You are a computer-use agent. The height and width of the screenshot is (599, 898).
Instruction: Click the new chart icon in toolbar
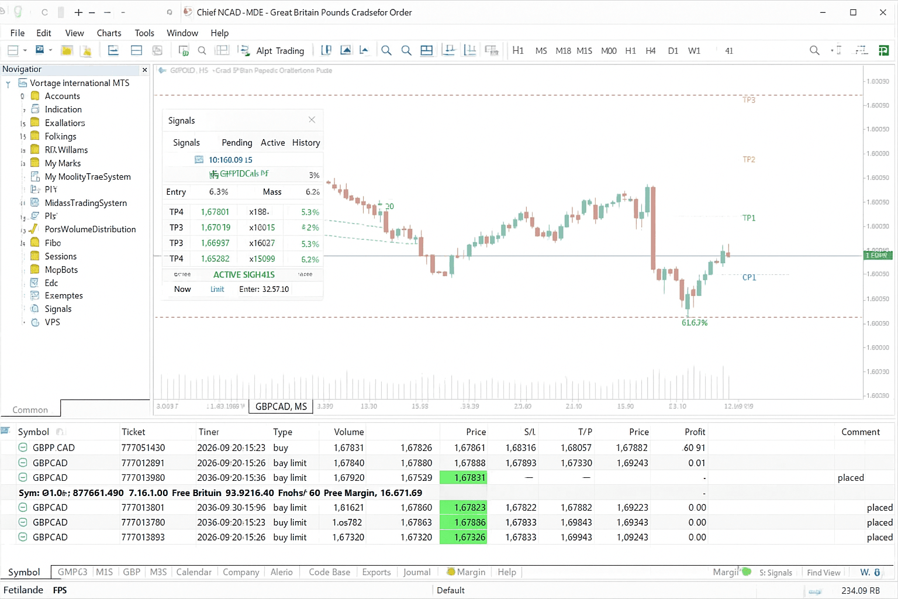(x=13, y=50)
